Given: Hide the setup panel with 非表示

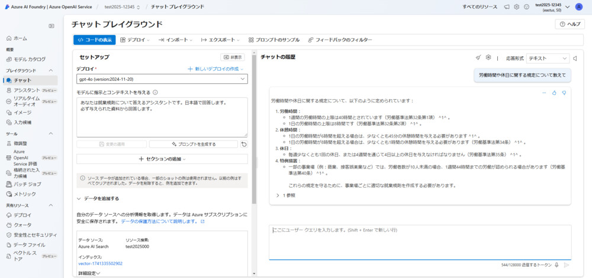Looking at the screenshot, I should (x=233, y=57).
